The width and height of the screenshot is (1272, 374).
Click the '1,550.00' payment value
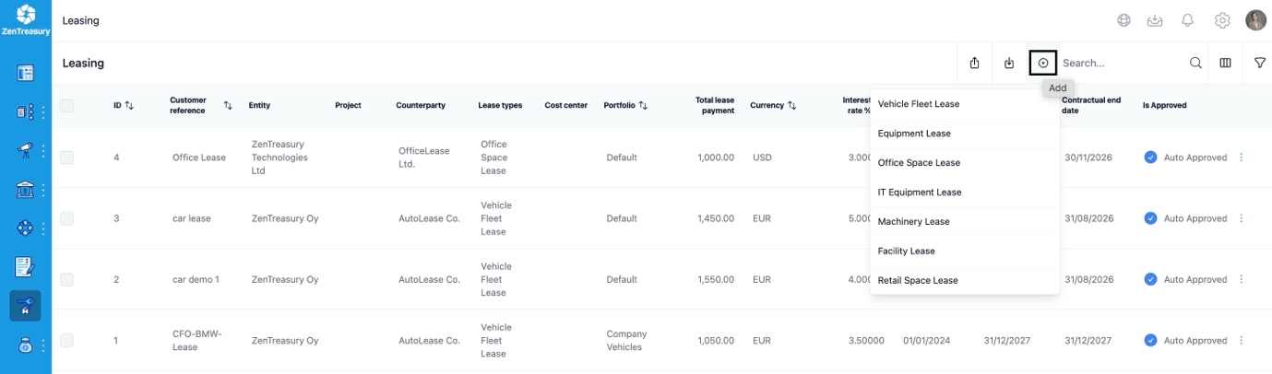[x=716, y=279]
